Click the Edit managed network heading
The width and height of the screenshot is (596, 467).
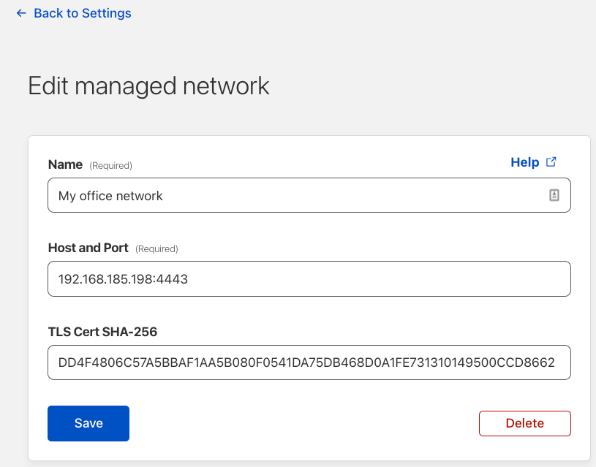click(x=148, y=86)
